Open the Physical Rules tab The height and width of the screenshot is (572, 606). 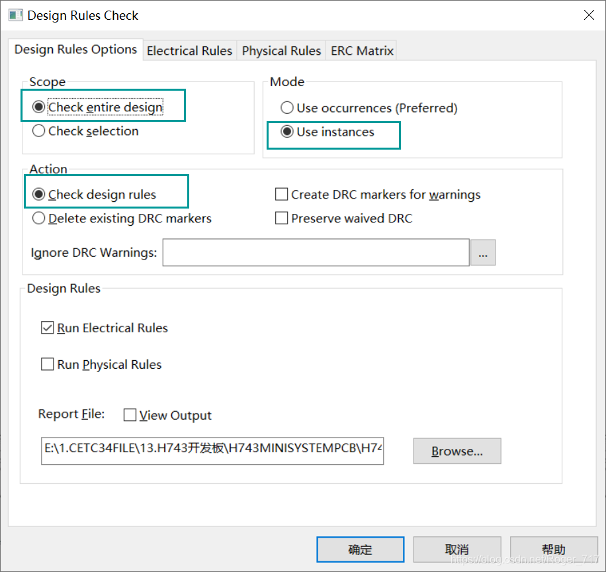281,51
